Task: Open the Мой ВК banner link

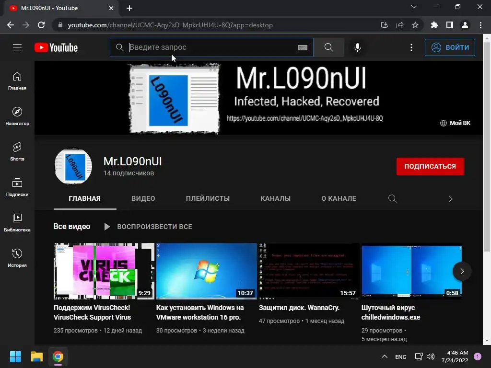Action: point(456,123)
